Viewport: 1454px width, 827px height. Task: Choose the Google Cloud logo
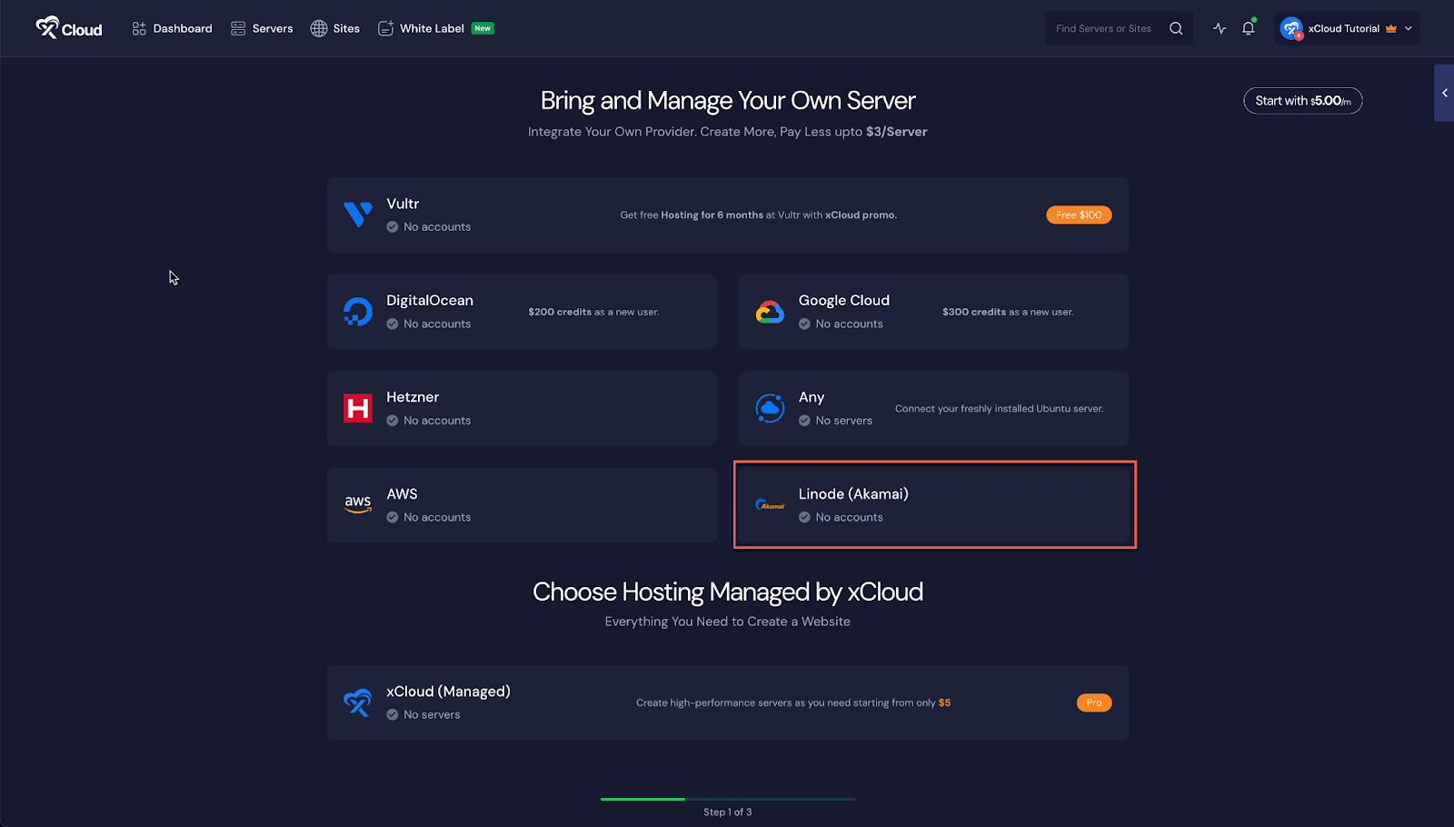770,312
